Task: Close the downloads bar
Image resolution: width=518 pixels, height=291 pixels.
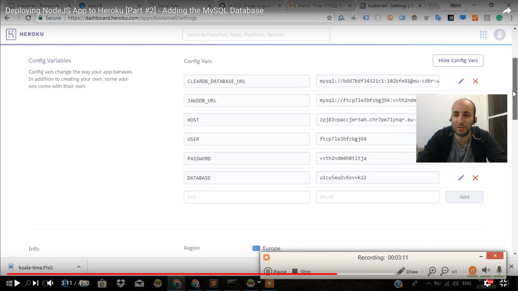Action: pyautogui.click(x=511, y=266)
